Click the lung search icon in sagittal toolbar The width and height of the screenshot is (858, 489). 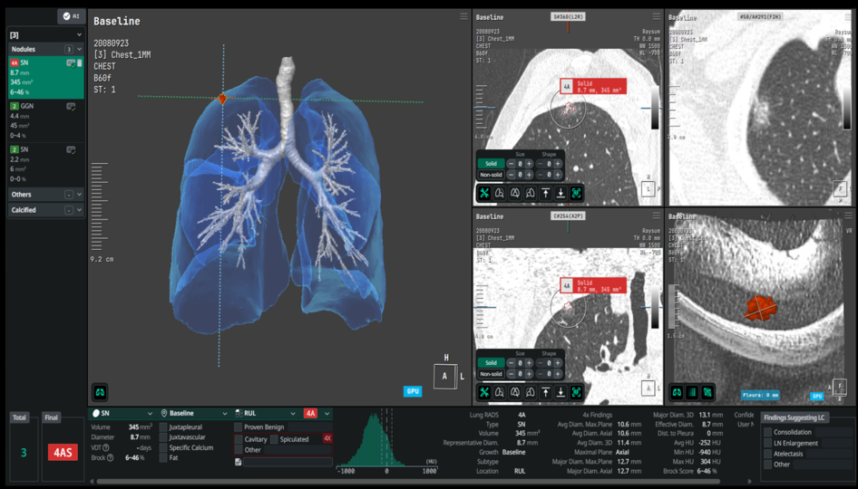[500, 193]
